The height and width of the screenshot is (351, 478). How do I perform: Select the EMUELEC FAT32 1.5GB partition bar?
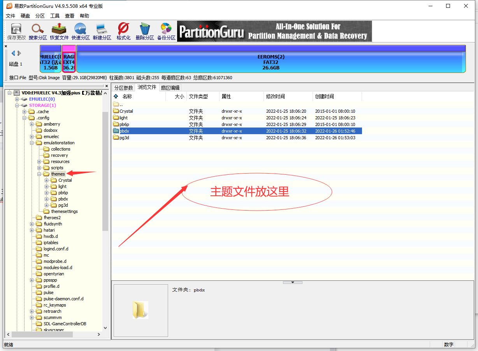[x=51, y=59]
